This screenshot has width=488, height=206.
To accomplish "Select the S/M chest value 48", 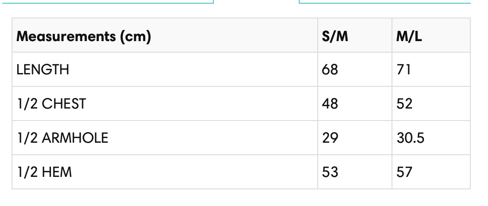I will coord(330,104).
